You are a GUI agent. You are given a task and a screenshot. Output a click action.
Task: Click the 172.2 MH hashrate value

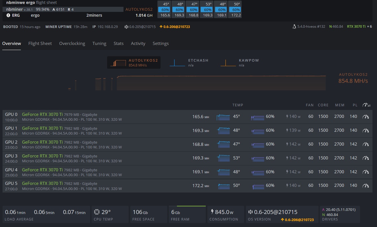[x=201, y=185]
